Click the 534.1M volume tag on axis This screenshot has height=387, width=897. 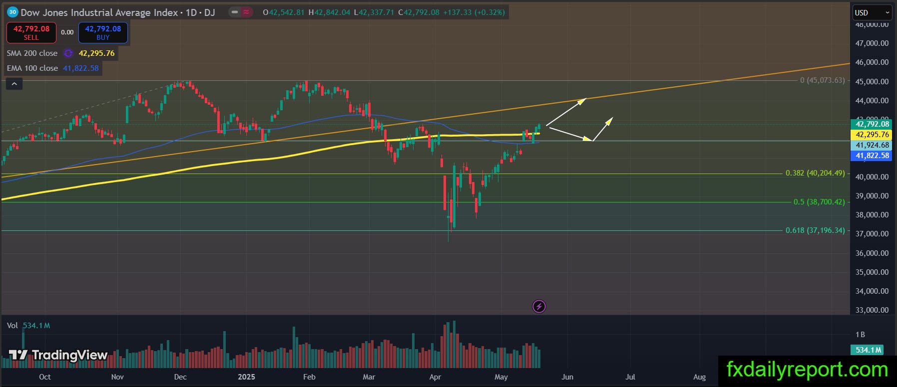868,350
